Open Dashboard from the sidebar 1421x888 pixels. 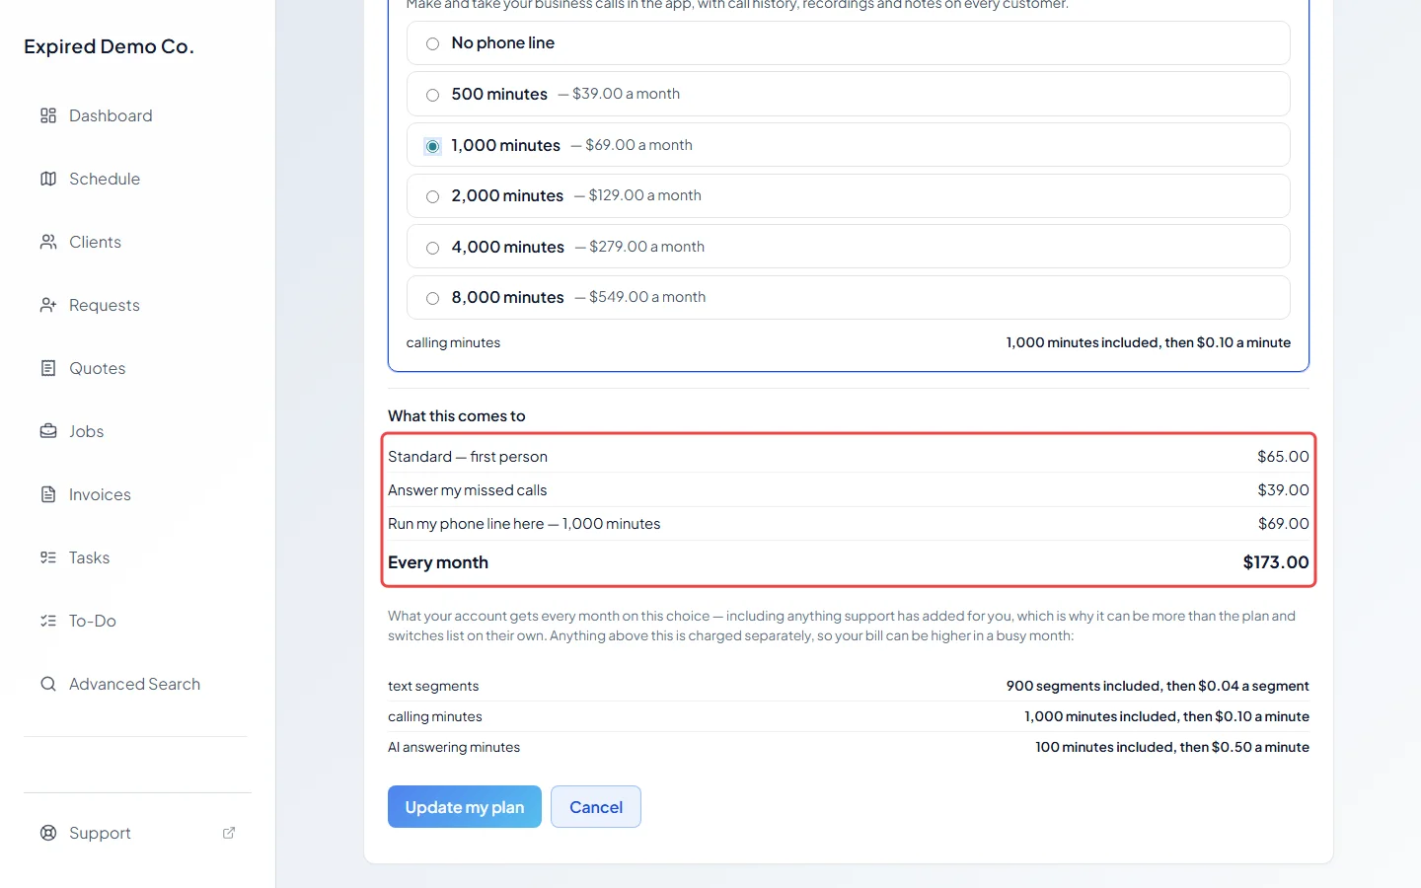111,115
